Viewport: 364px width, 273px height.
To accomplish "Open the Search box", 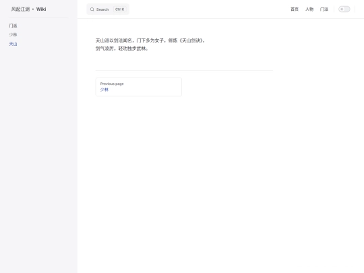I will pos(108,9).
